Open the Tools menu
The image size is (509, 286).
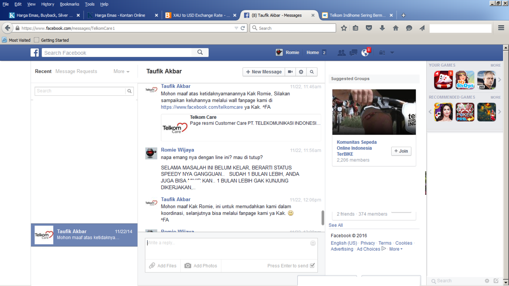tap(89, 4)
